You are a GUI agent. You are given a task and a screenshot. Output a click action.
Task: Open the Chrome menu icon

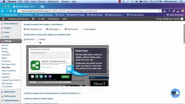click(x=182, y=11)
